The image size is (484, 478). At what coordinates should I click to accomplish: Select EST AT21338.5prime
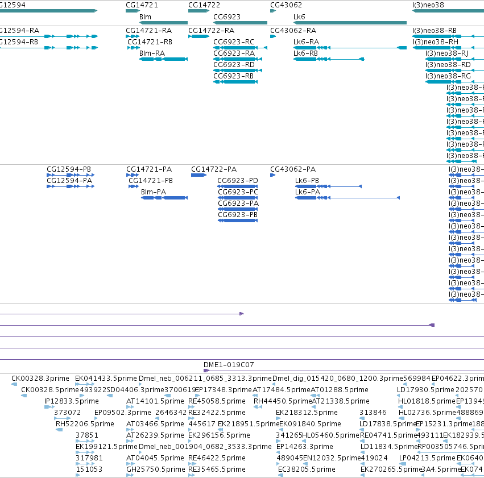(341, 401)
